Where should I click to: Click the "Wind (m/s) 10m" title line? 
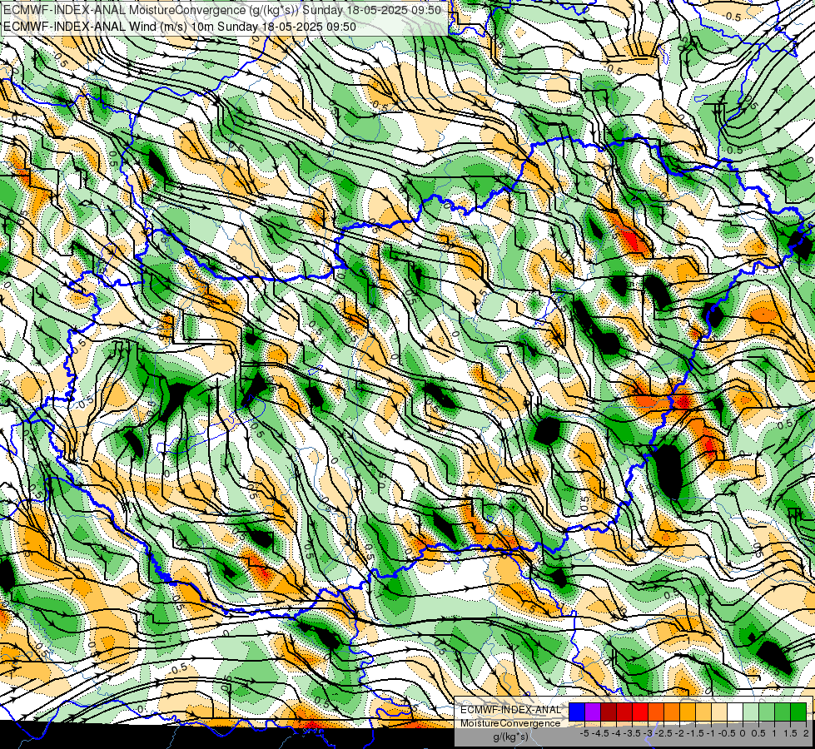(x=180, y=26)
